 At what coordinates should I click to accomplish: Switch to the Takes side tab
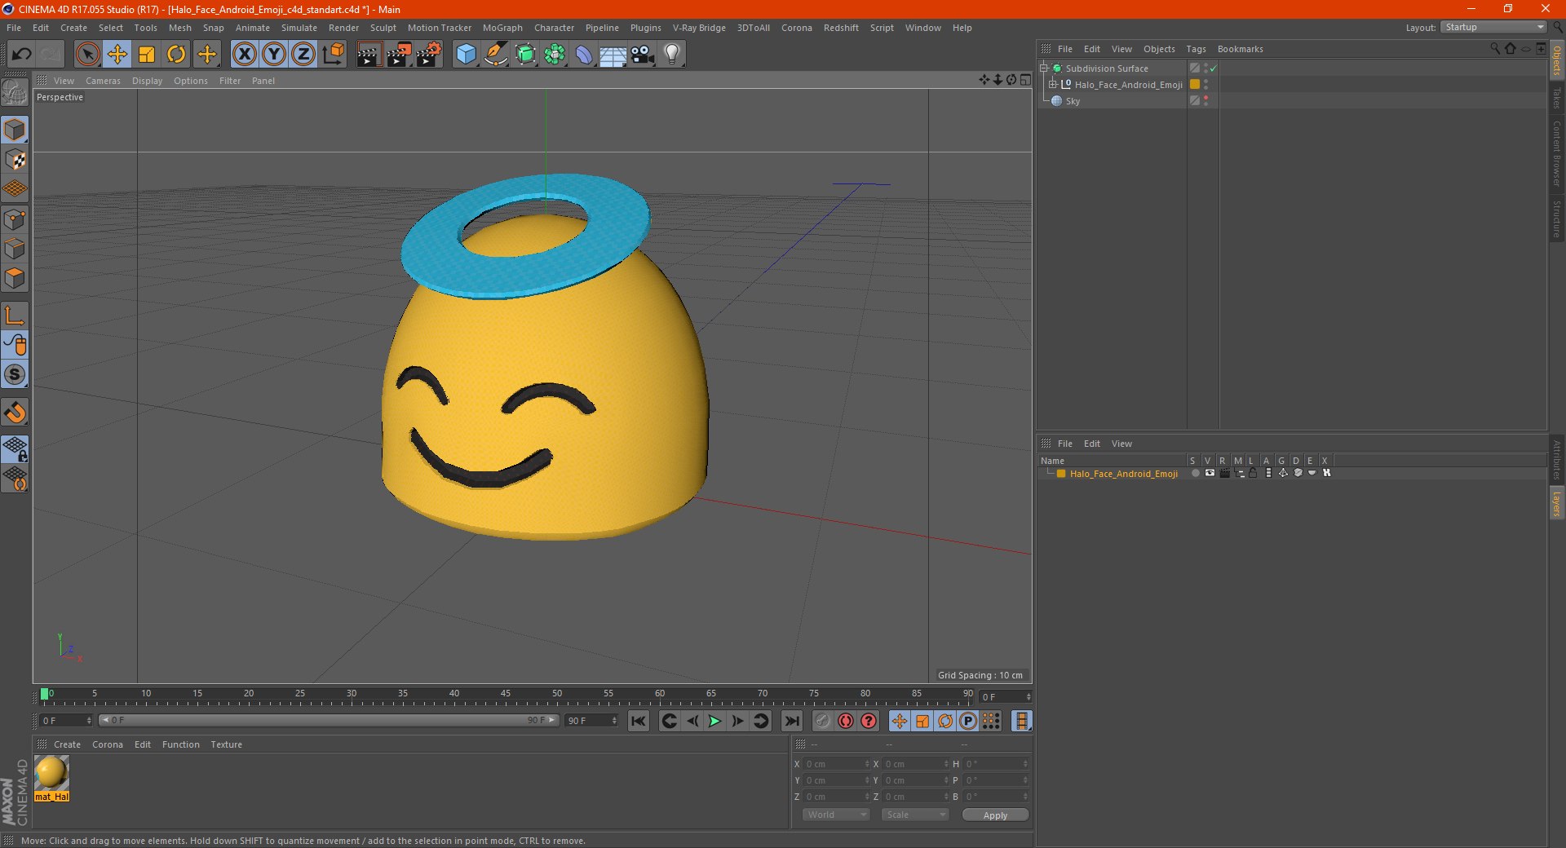click(x=1557, y=99)
